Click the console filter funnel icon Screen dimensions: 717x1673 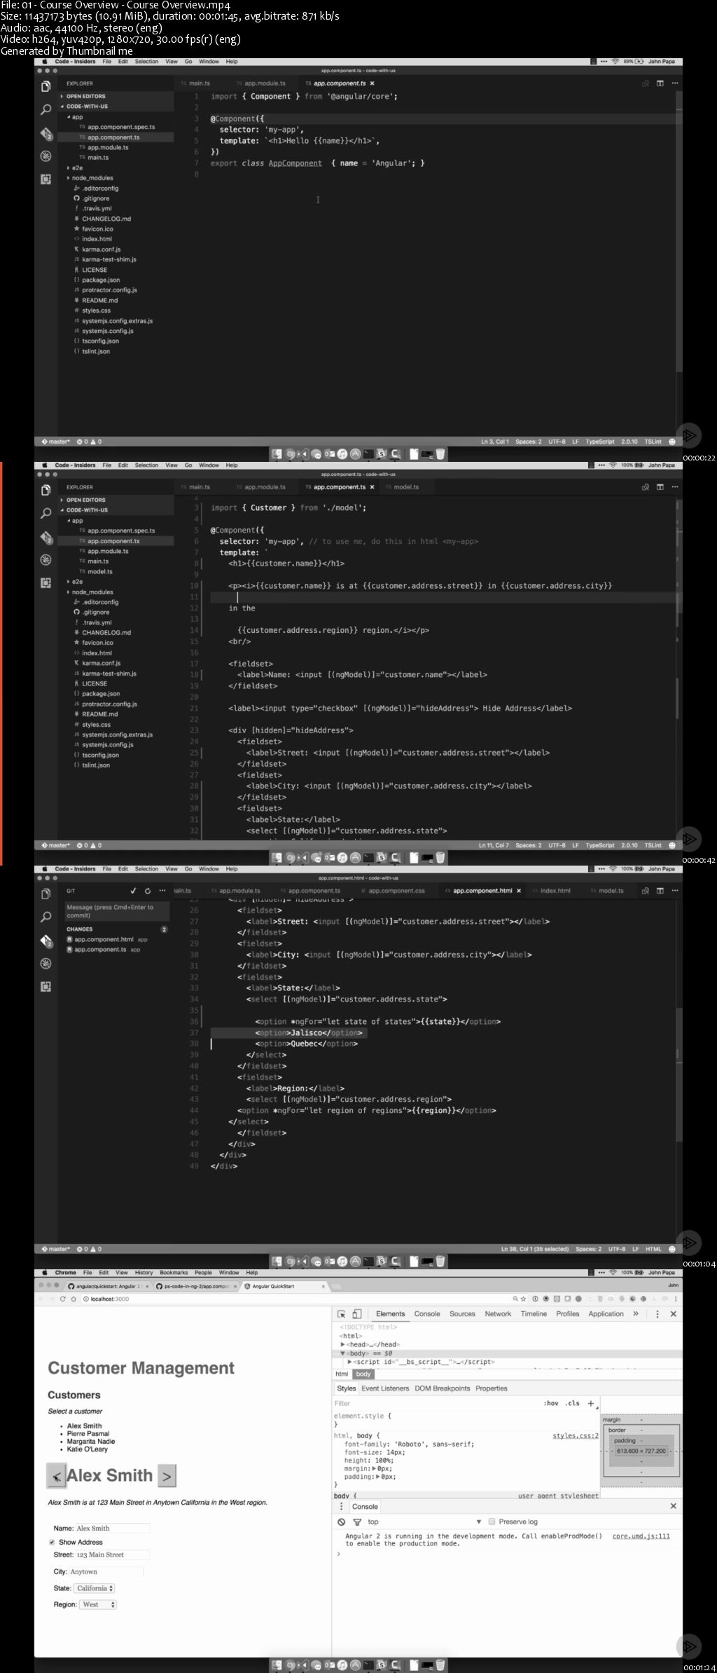pos(356,1522)
